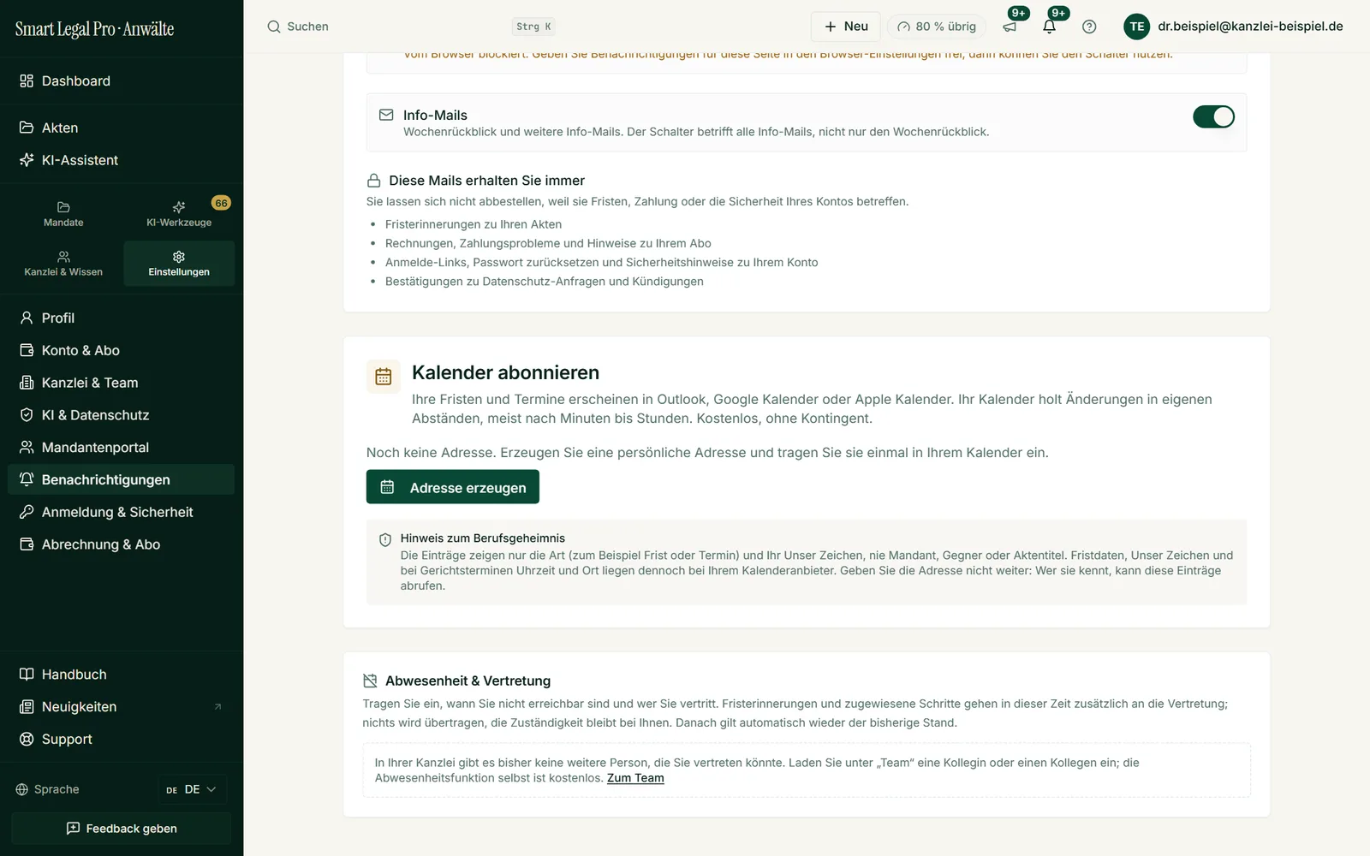Image resolution: width=1370 pixels, height=856 pixels.
Task: Click the globe icon next to Sprache
Action: 22,789
